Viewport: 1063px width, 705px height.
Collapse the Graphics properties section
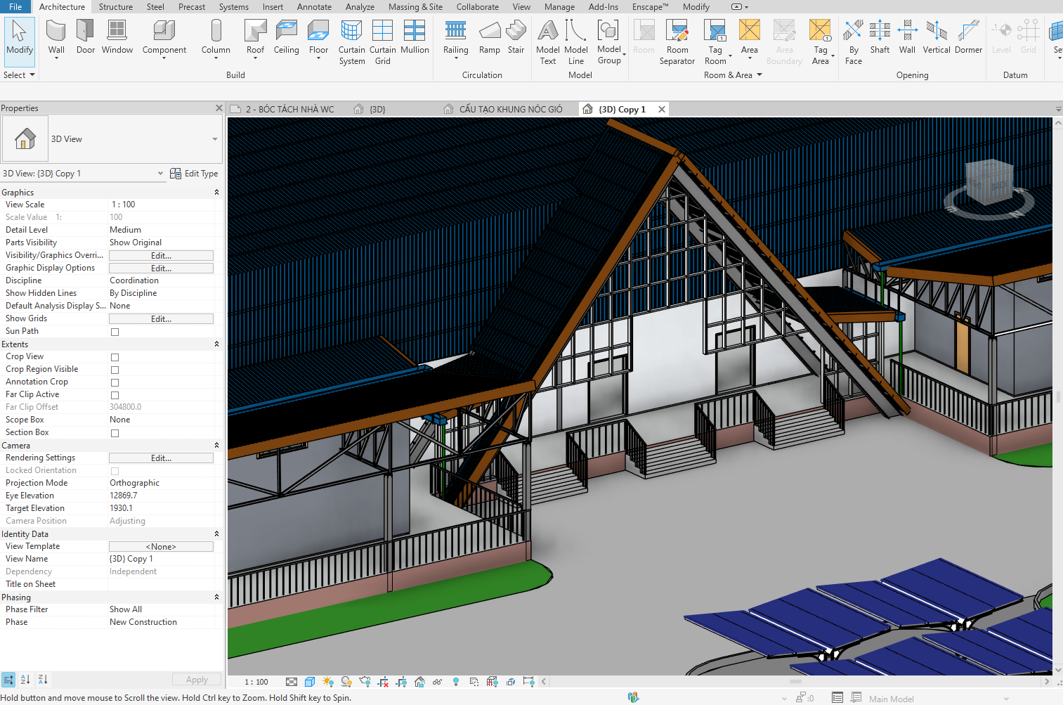coord(216,193)
